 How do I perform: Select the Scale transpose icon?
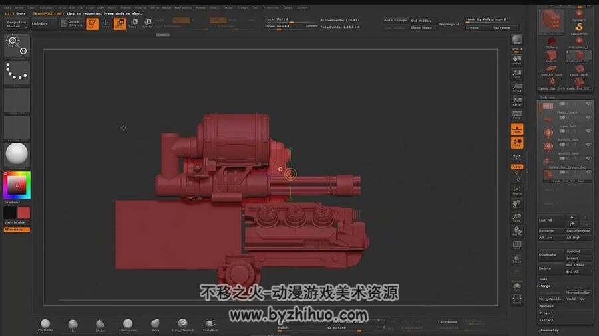(134, 24)
